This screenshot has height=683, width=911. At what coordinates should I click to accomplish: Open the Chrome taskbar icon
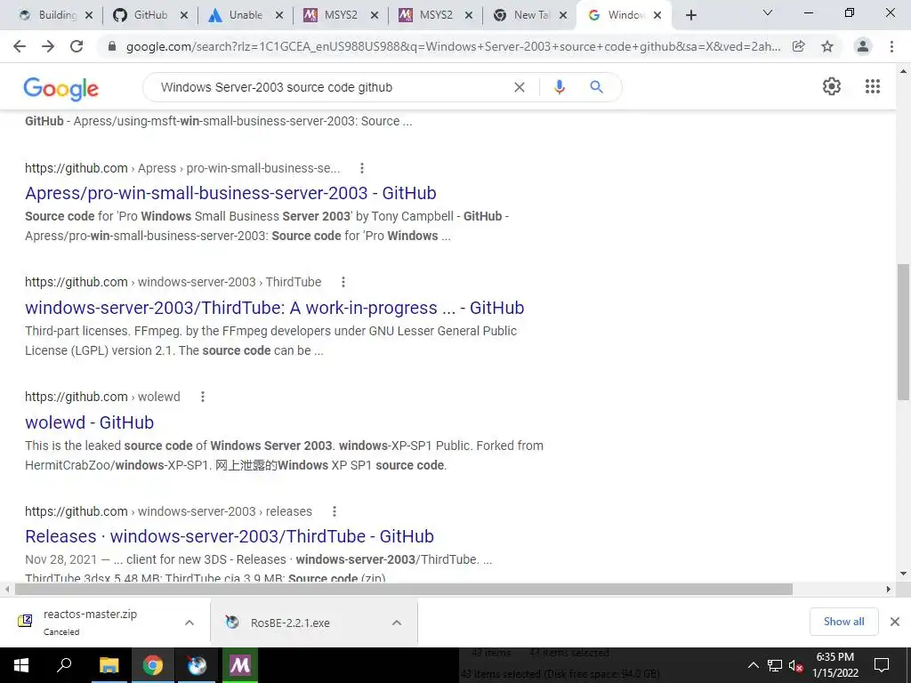[152, 665]
